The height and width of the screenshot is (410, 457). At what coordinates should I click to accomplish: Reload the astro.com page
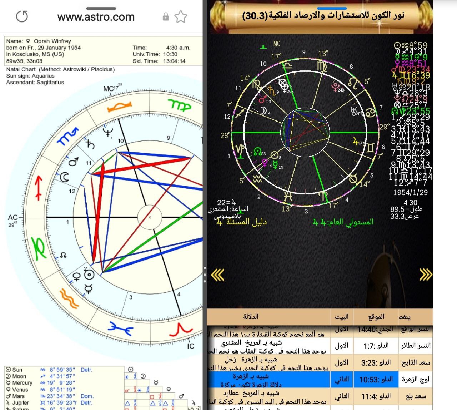[22, 16]
